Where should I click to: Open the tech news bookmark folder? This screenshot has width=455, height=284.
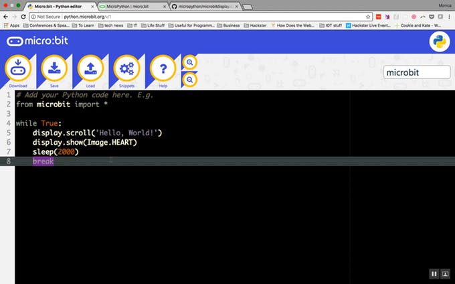click(110, 25)
